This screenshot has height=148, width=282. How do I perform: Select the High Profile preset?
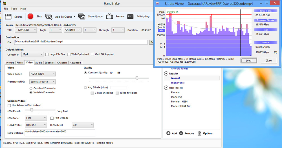coord(178,83)
